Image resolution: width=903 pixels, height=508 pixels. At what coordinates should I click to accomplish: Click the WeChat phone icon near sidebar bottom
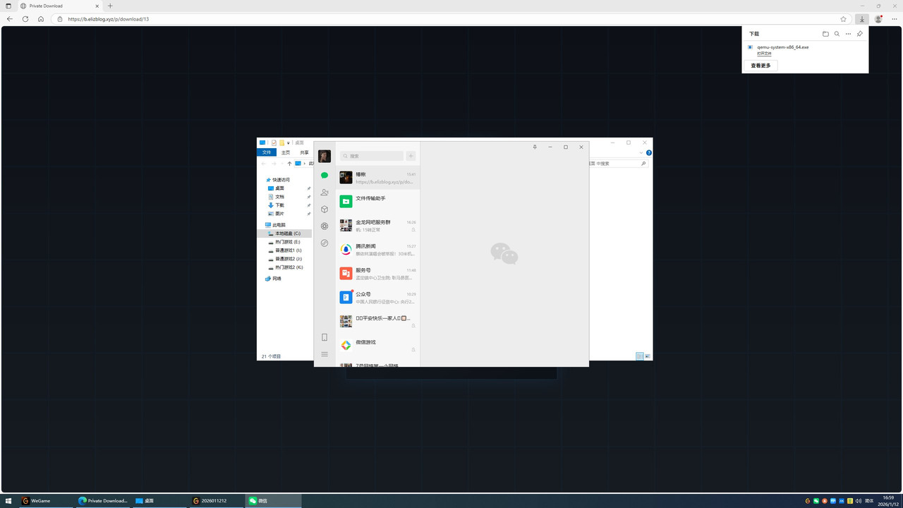click(325, 337)
